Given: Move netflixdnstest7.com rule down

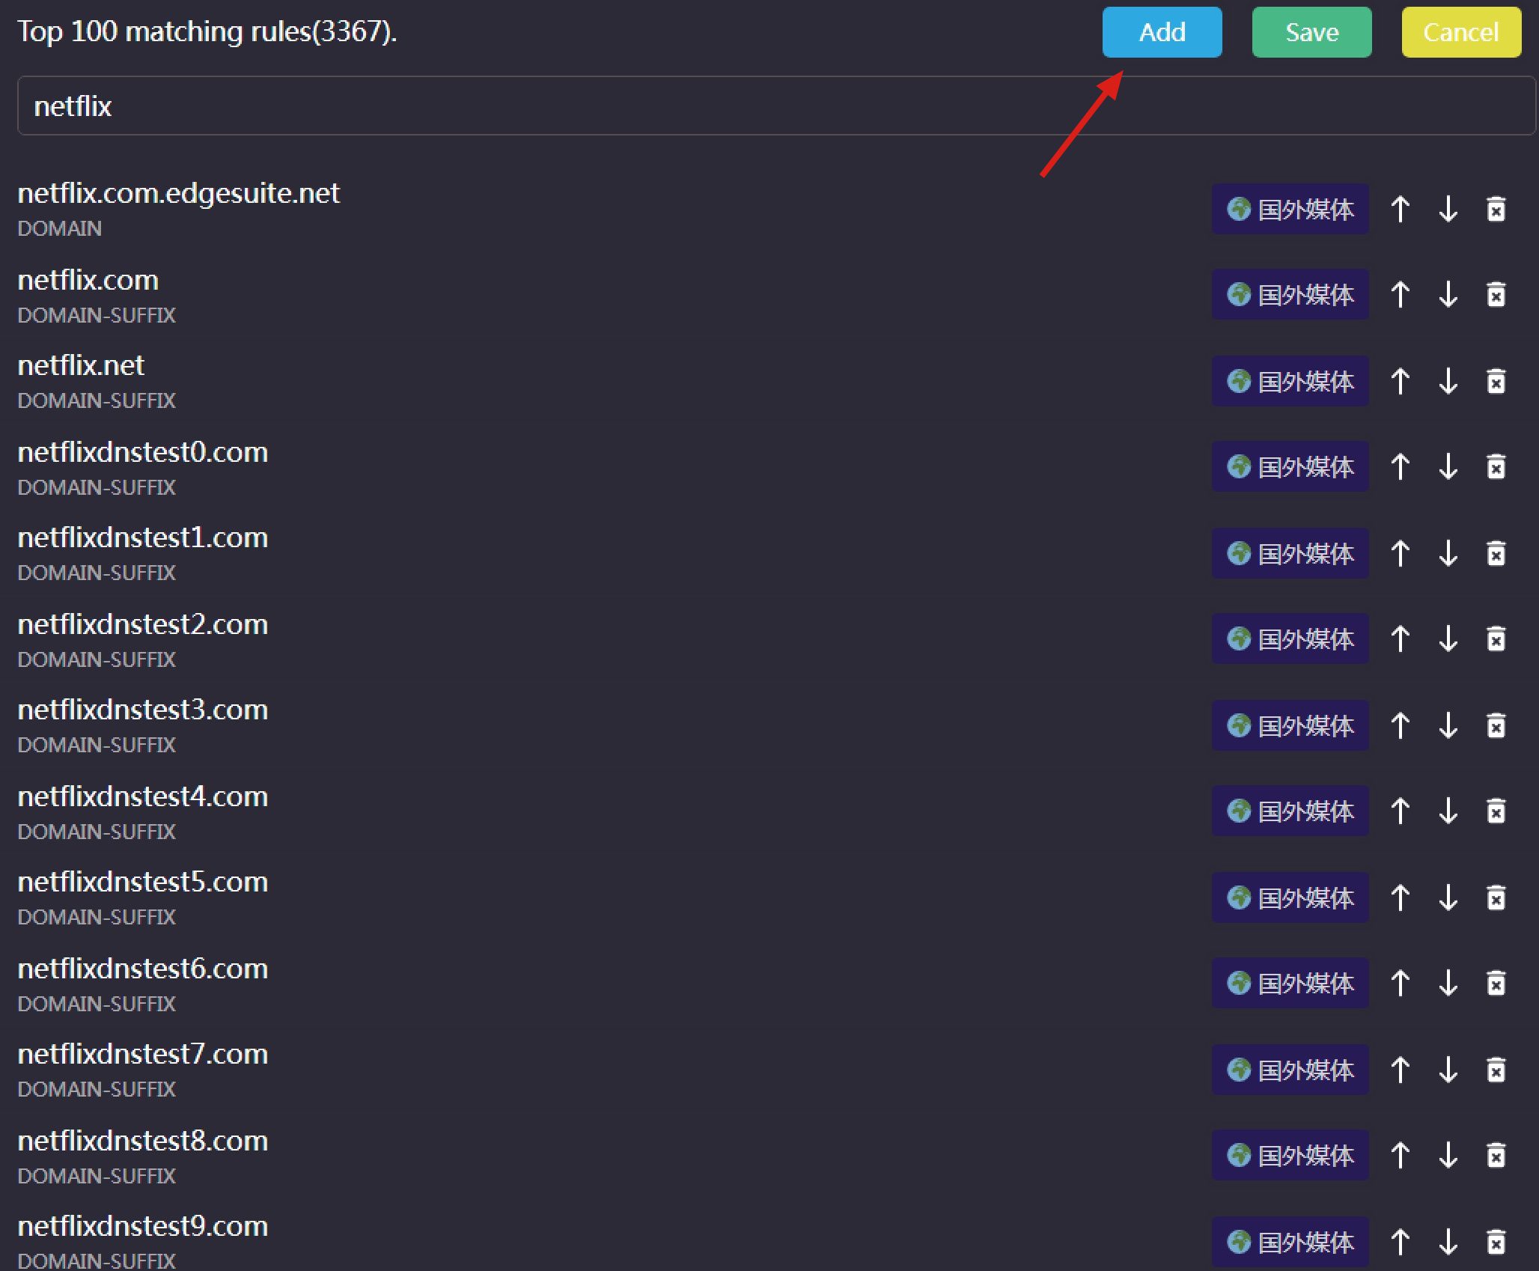Looking at the screenshot, I should point(1448,1070).
